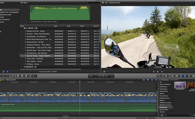Image resolution: width=195 pixels, height=119 pixels.
Task: Click the timeline horizontal scrollbar
Action: [66, 116]
